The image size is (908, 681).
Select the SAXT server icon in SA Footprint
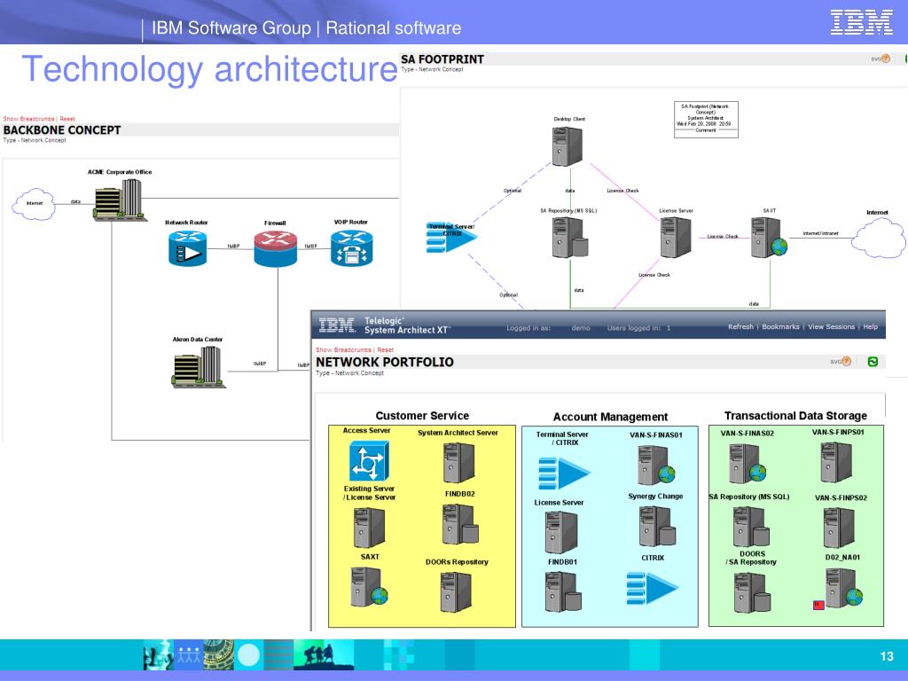[769, 238]
